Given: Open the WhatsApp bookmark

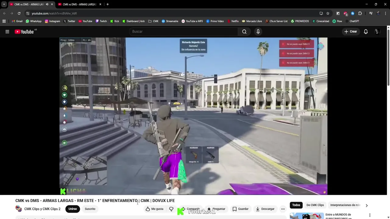Looking at the screenshot, I should pos(34,21).
